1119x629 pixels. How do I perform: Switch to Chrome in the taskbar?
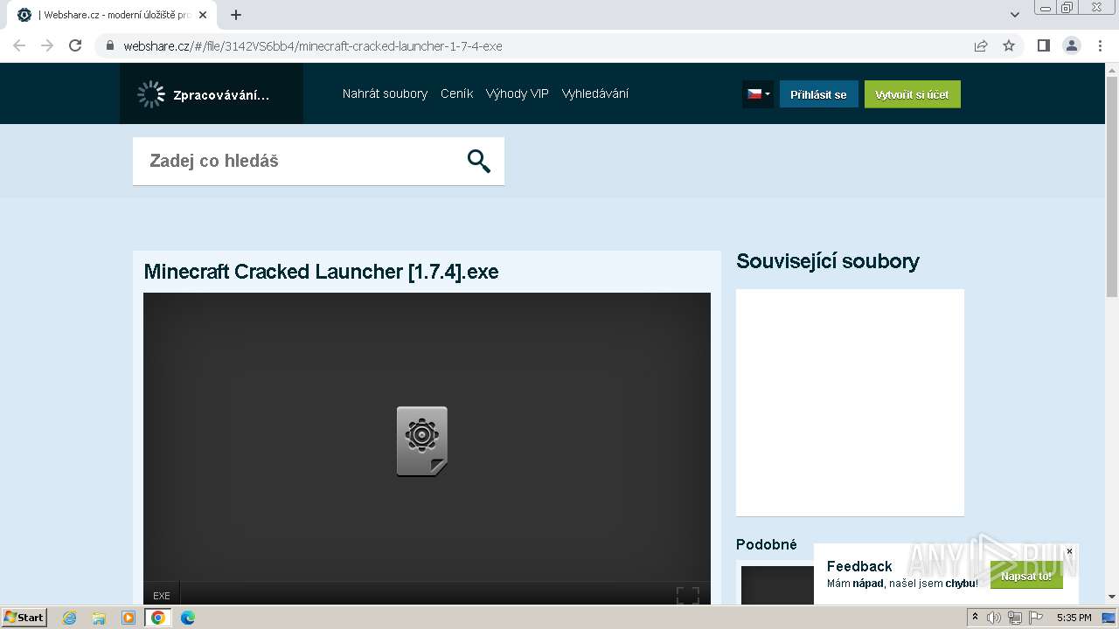[158, 618]
